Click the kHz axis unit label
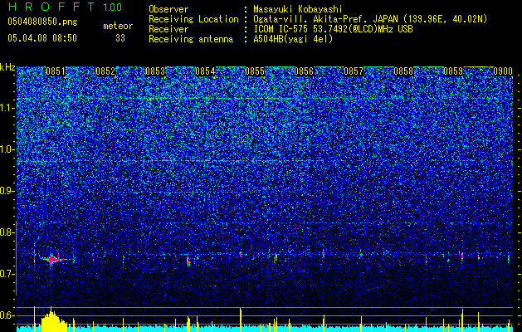 [x=7, y=67]
